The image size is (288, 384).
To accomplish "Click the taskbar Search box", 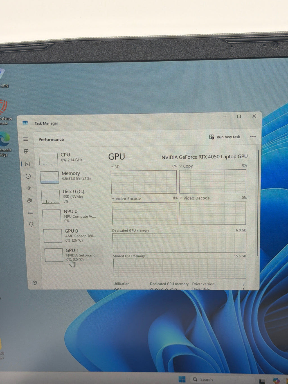I will click(222, 379).
